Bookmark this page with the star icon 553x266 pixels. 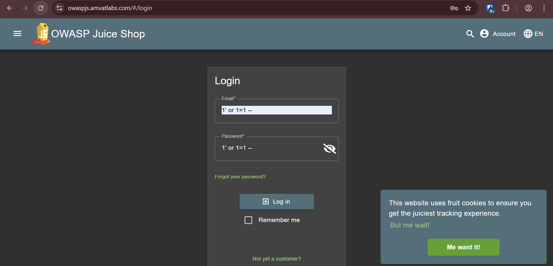coord(468,8)
